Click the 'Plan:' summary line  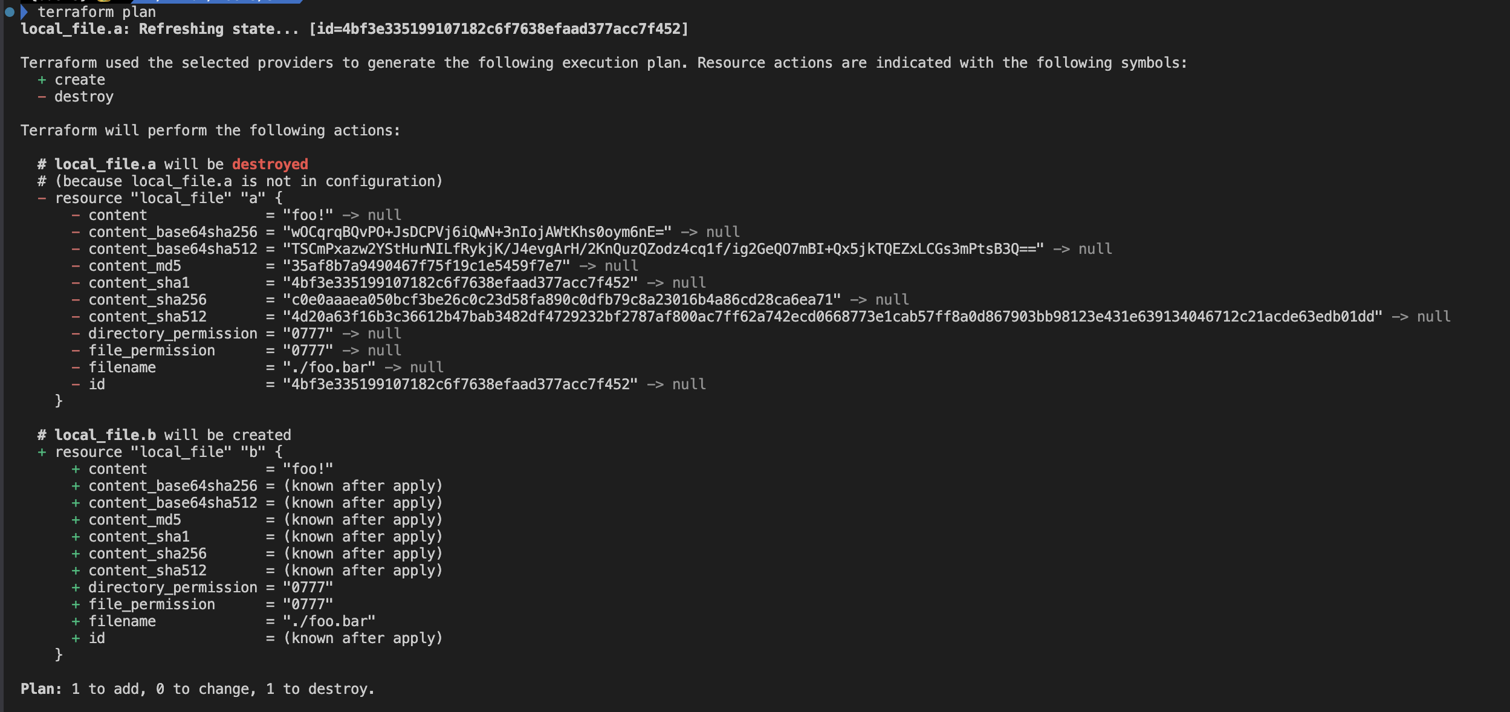coord(198,689)
